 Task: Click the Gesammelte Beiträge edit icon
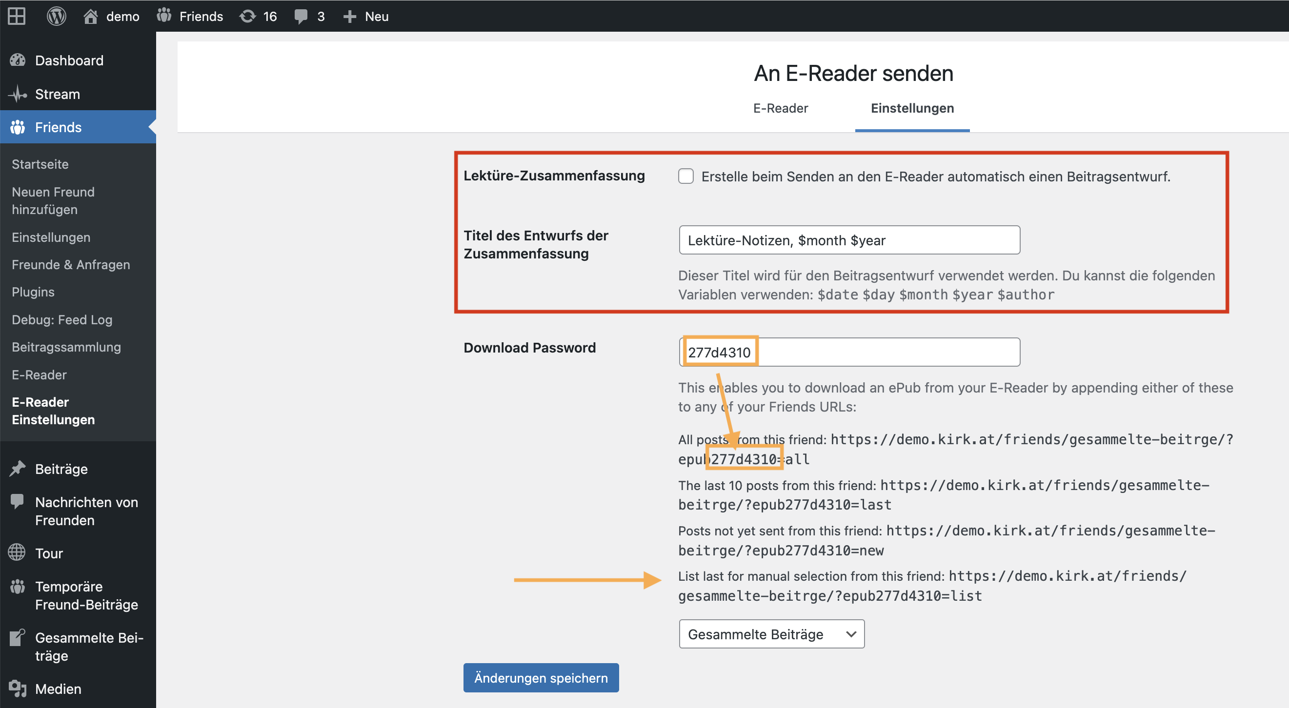coord(18,637)
